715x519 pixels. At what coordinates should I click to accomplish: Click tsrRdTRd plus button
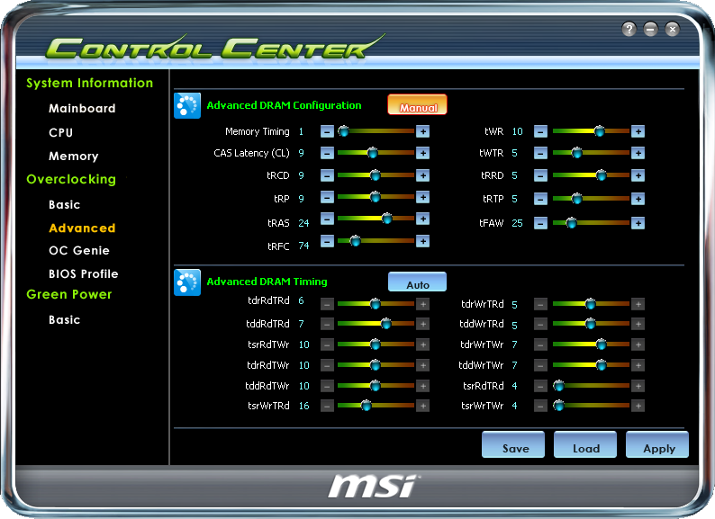pyautogui.click(x=638, y=386)
